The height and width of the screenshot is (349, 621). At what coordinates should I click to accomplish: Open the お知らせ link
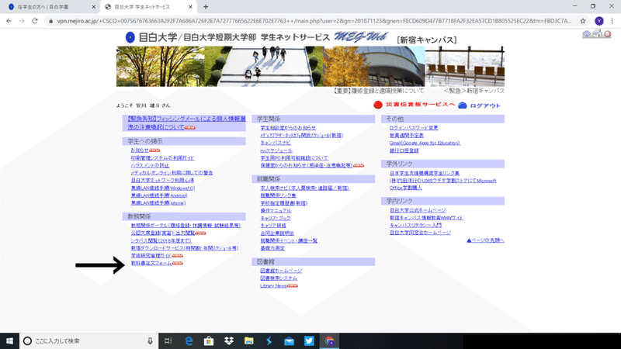(x=140, y=150)
